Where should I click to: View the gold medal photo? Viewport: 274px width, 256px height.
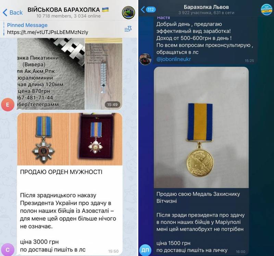[x=201, y=127]
